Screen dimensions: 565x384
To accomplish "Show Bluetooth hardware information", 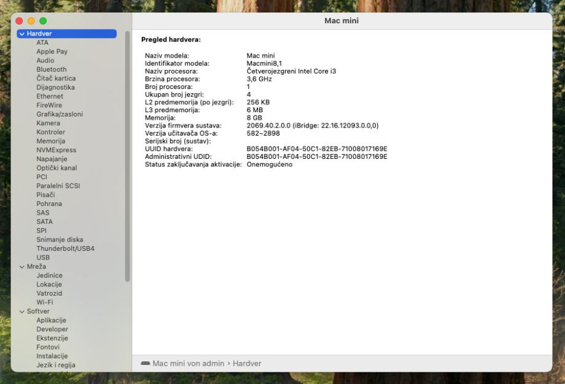I will coord(51,69).
